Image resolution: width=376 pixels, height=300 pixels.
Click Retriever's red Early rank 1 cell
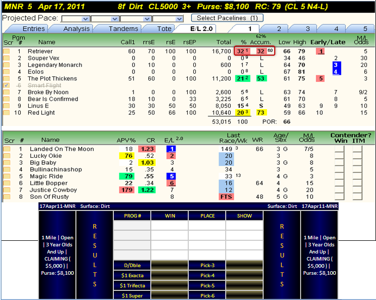[321, 51]
